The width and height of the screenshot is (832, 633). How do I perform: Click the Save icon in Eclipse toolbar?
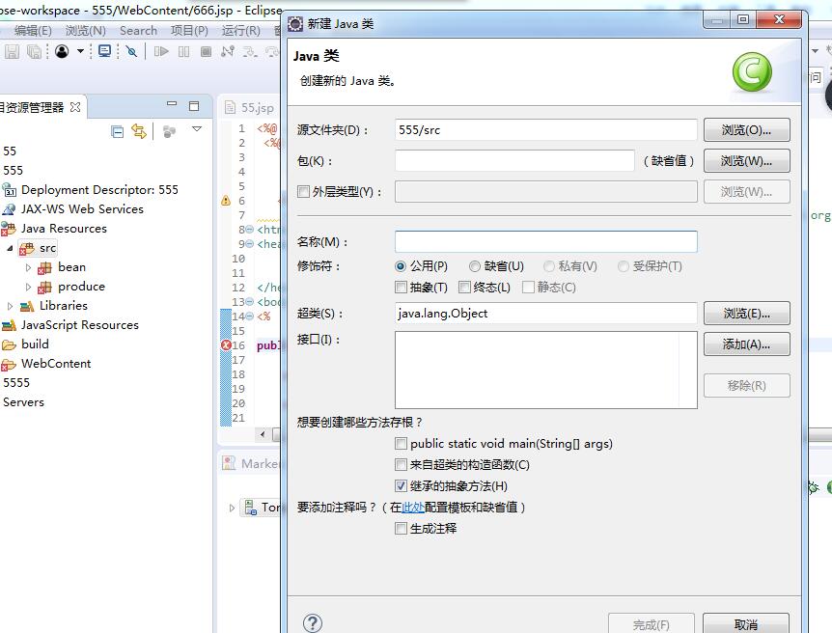(x=12, y=51)
